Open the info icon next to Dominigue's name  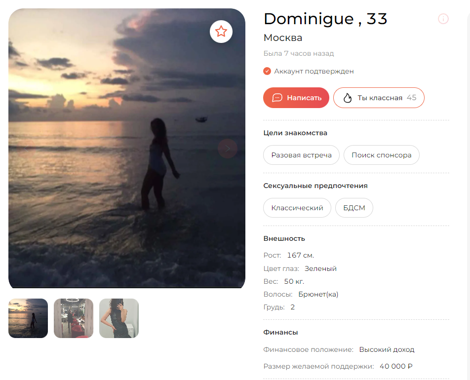(x=443, y=19)
